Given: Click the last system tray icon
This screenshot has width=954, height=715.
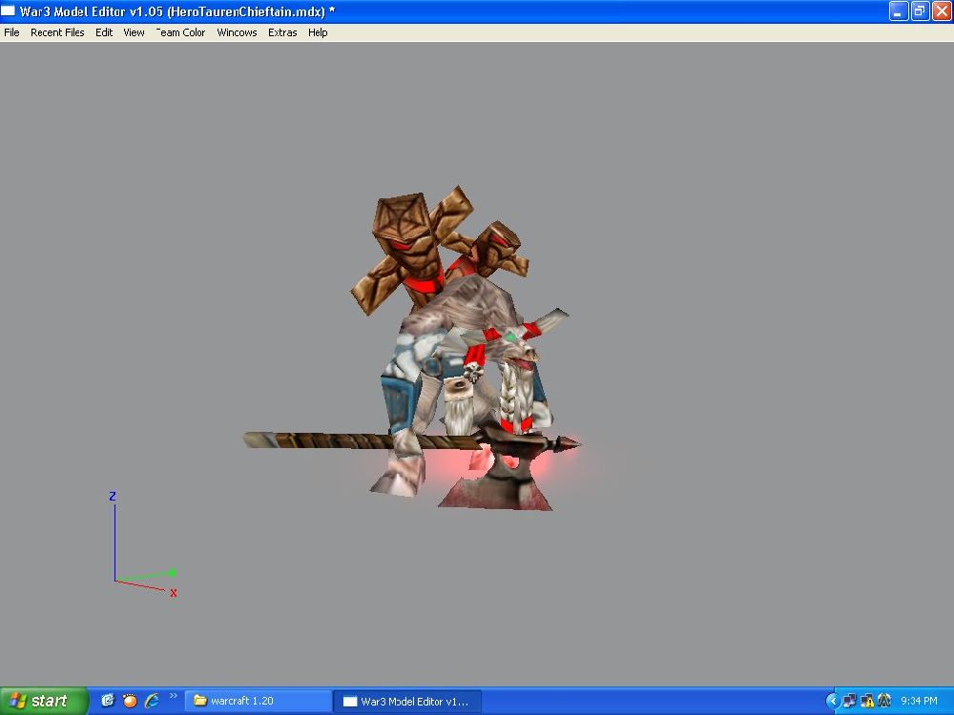Looking at the screenshot, I should point(884,701).
